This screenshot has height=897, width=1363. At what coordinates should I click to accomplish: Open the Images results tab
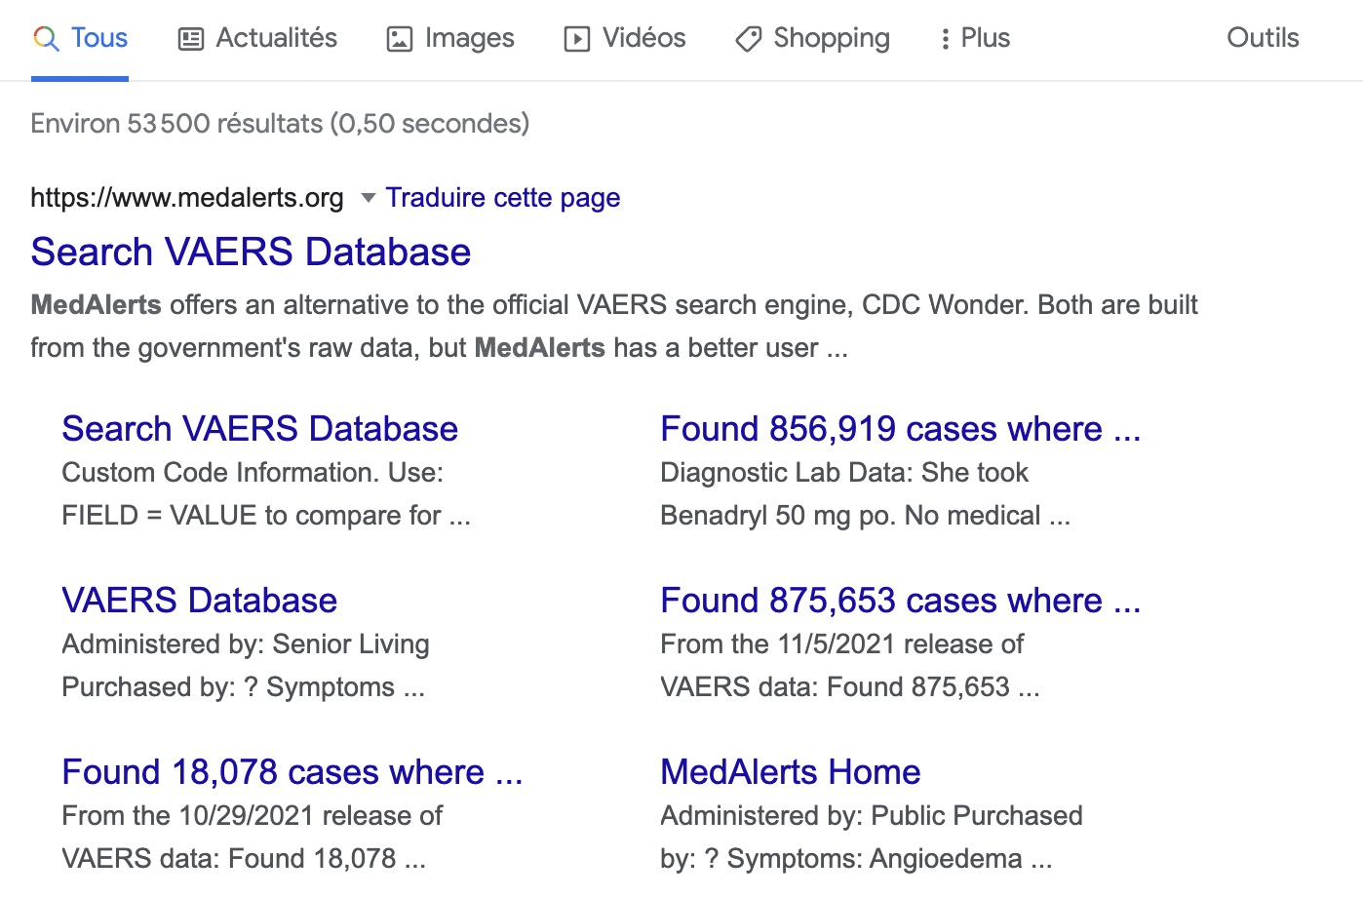click(x=469, y=38)
